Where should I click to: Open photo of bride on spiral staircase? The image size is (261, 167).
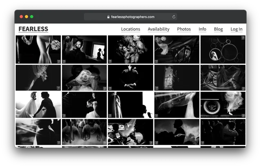coord(177,49)
